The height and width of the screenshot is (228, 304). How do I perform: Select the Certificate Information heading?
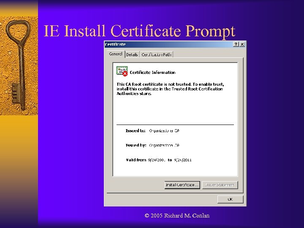152,73
